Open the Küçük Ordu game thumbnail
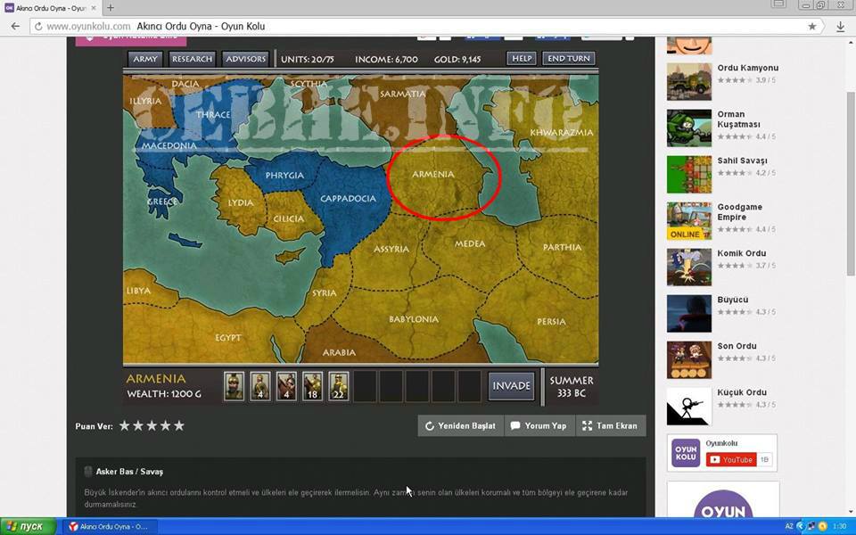This screenshot has width=856, height=535. tap(689, 407)
